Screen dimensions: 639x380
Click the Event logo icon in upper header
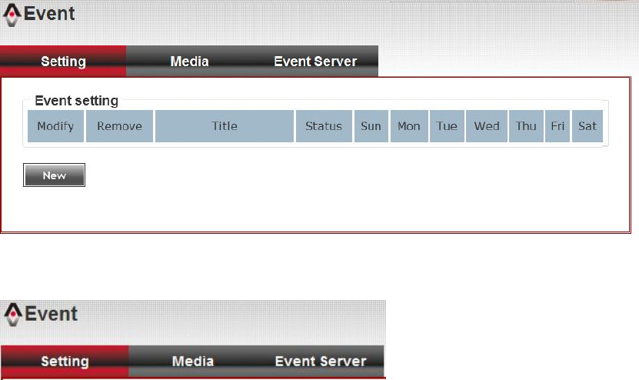click(x=12, y=15)
